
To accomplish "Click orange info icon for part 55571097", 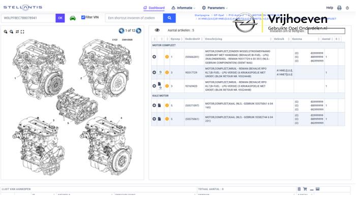I will point(167,105).
